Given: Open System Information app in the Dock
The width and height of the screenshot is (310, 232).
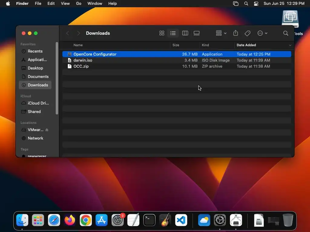Looking at the screenshot, I should coord(236,220).
